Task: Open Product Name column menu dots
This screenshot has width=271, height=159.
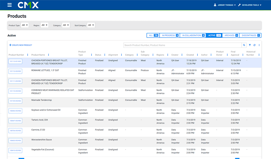Action: point(48,55)
